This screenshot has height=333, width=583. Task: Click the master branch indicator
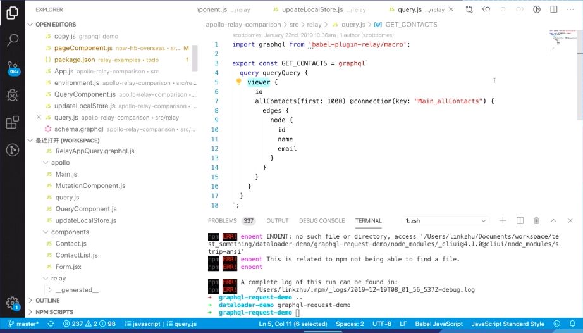[23, 324]
